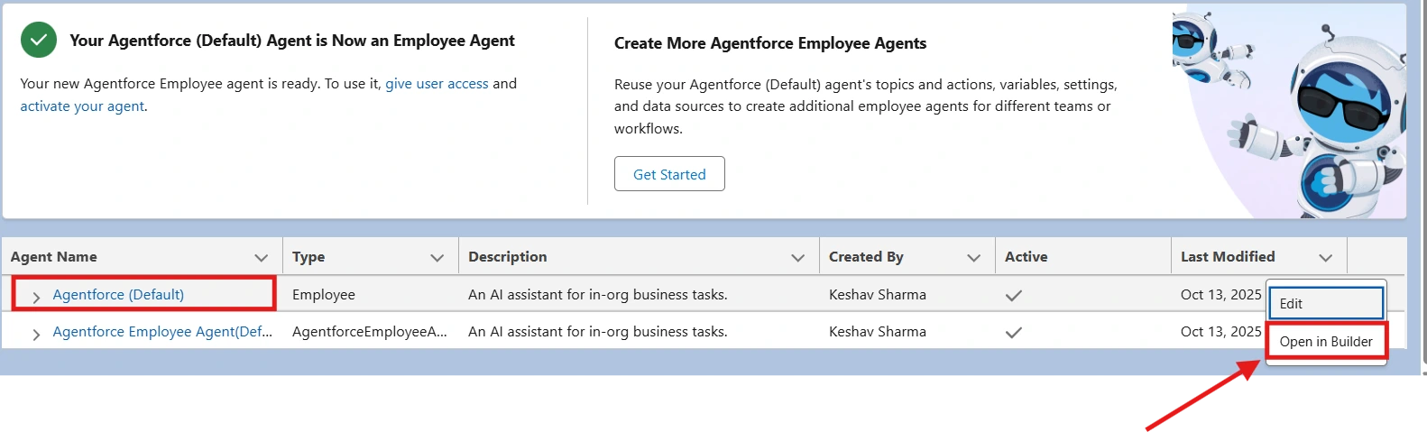Open the Agentforce Employee Agent(Def... link
The width and height of the screenshot is (1427, 432).
(x=162, y=332)
